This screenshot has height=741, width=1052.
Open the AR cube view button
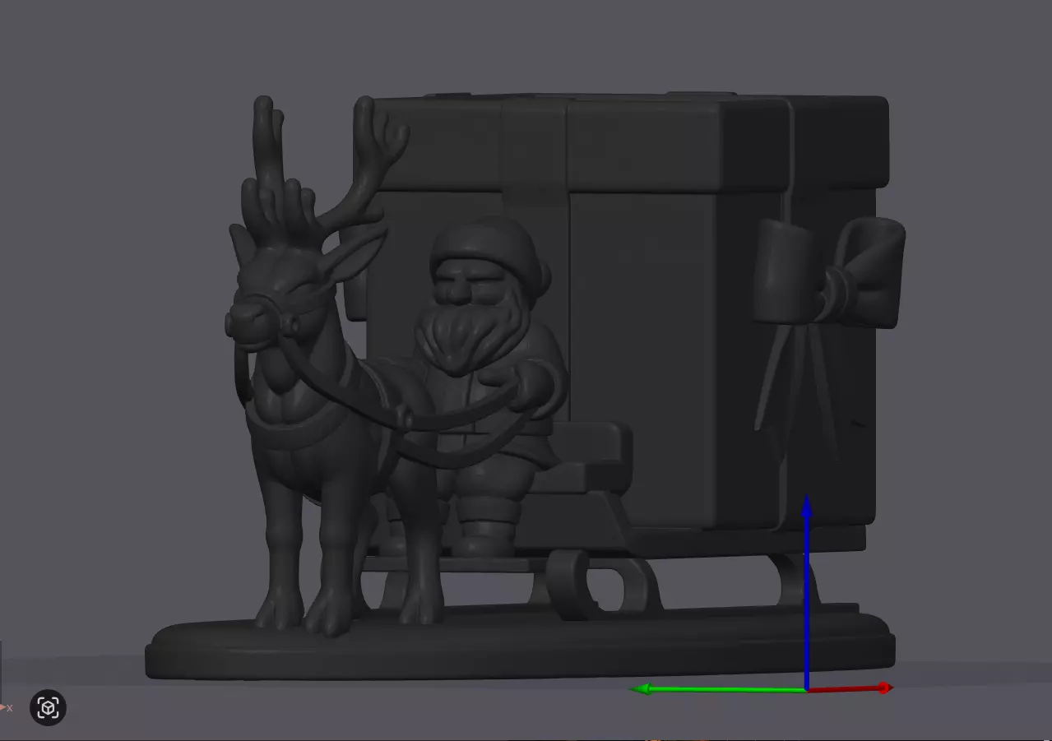tap(48, 707)
